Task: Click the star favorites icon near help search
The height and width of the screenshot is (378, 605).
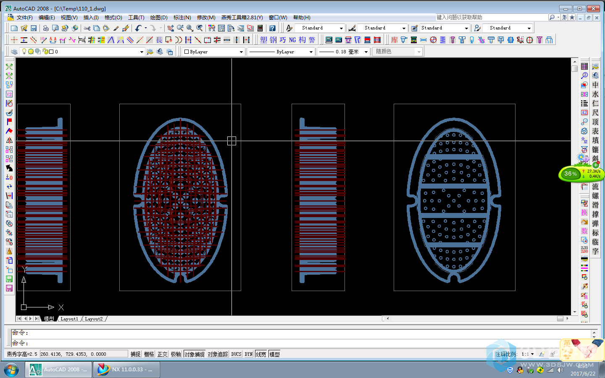Action: coord(572,18)
